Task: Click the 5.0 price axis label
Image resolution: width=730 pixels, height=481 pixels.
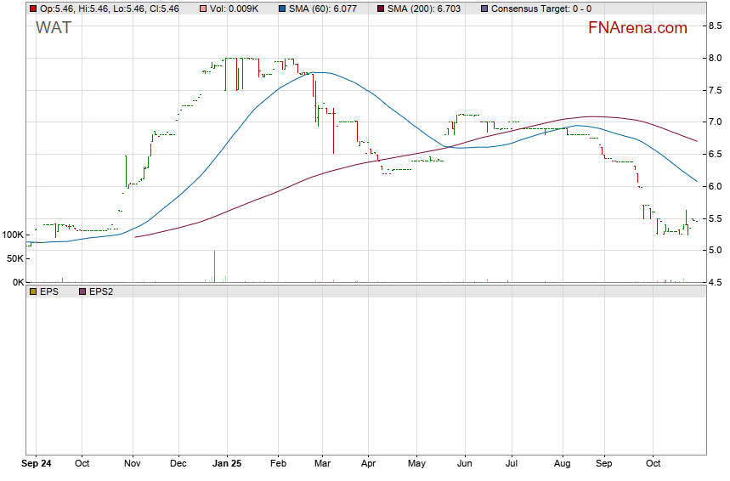Action: click(716, 251)
